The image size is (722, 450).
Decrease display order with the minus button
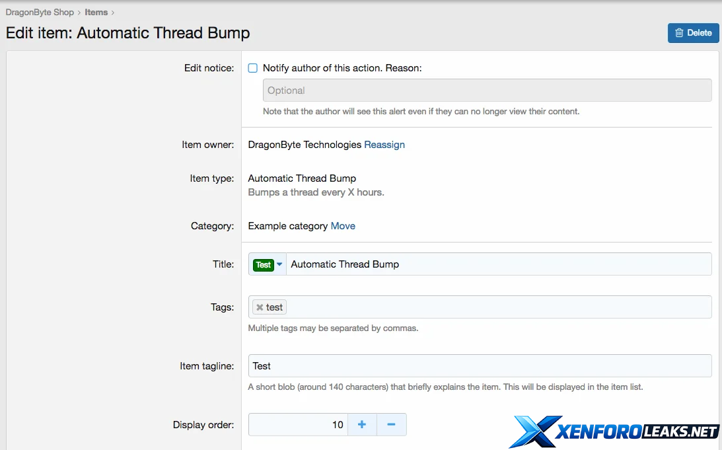click(391, 425)
